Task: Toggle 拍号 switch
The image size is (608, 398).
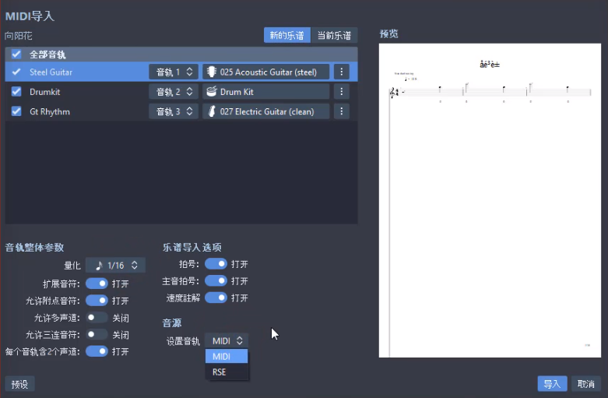Action: [x=216, y=264]
